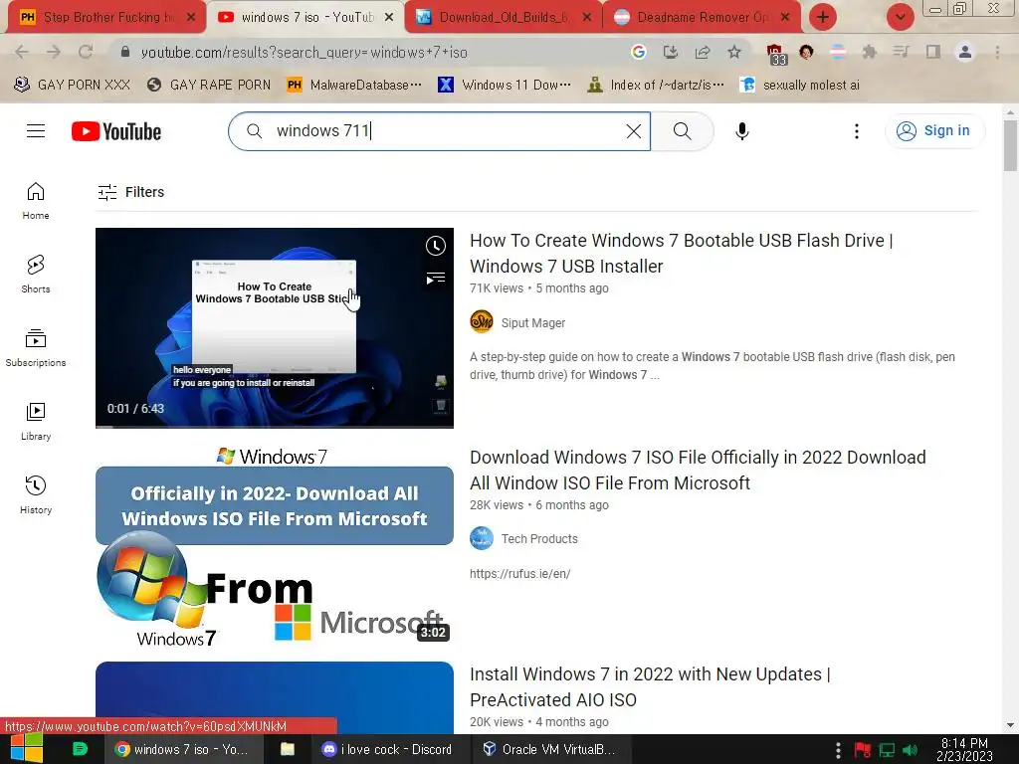The height and width of the screenshot is (764, 1019).
Task: Open 'Install Windows 7 in 2022' video title
Action: [650, 686]
